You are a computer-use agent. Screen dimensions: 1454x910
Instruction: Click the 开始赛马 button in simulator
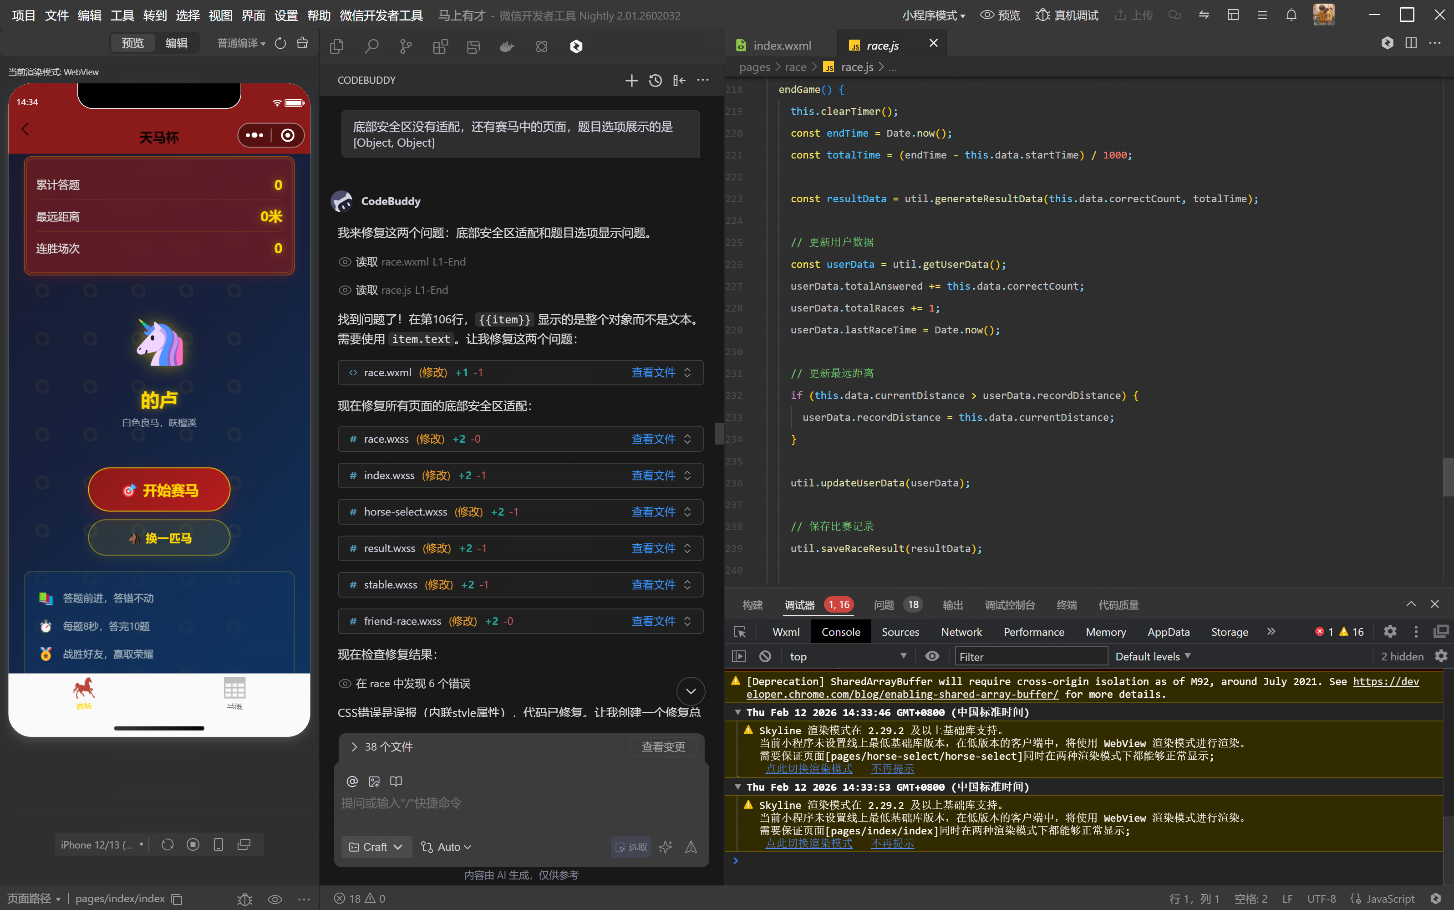[159, 490]
